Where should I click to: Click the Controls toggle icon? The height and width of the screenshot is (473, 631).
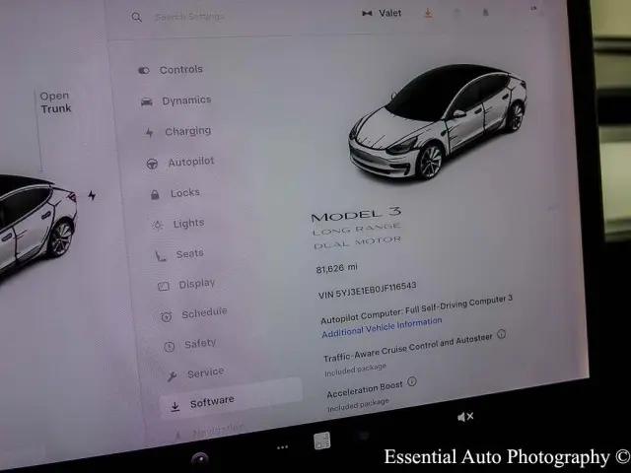pyautogui.click(x=144, y=71)
